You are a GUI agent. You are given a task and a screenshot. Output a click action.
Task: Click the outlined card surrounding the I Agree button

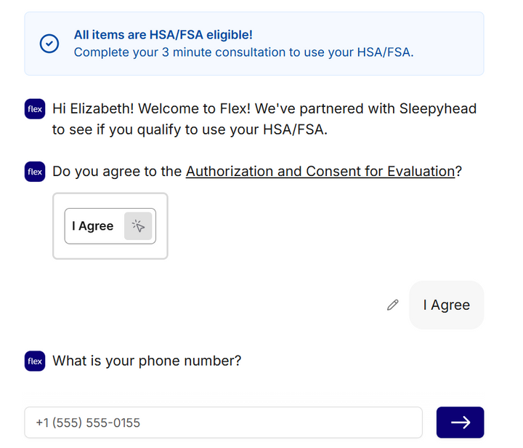[x=110, y=250]
